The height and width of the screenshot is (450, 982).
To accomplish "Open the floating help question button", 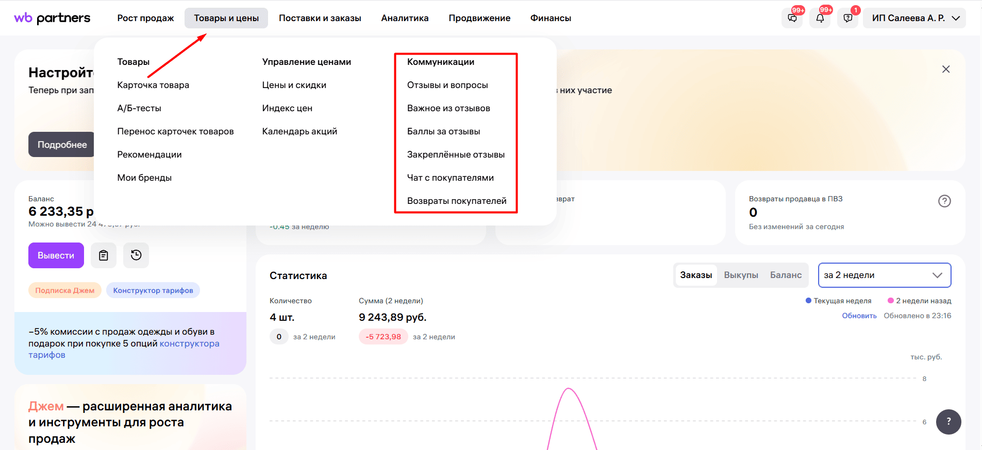I will (948, 422).
